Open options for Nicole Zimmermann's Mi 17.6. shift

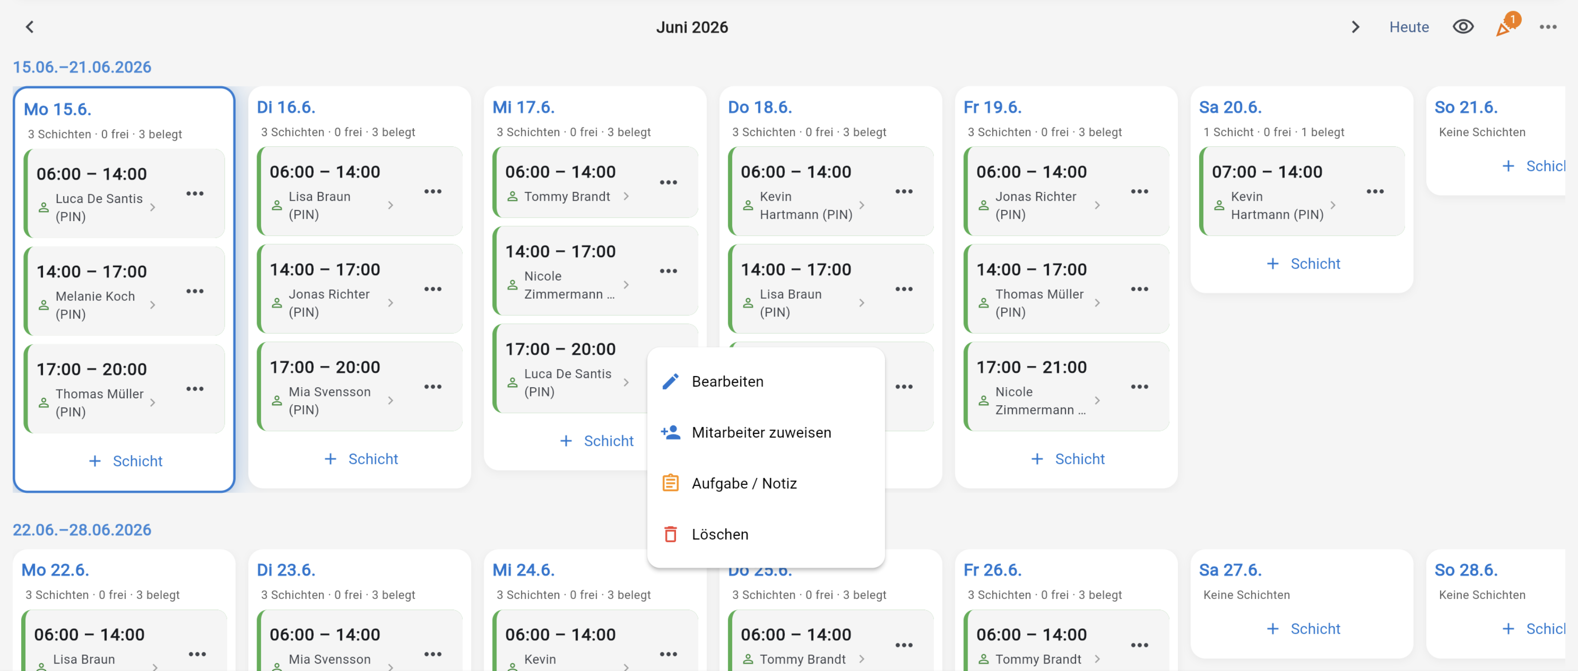point(668,270)
